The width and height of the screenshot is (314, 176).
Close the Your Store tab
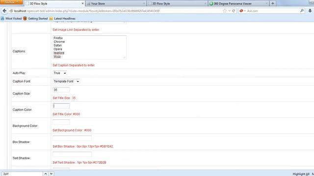click(x=144, y=3)
